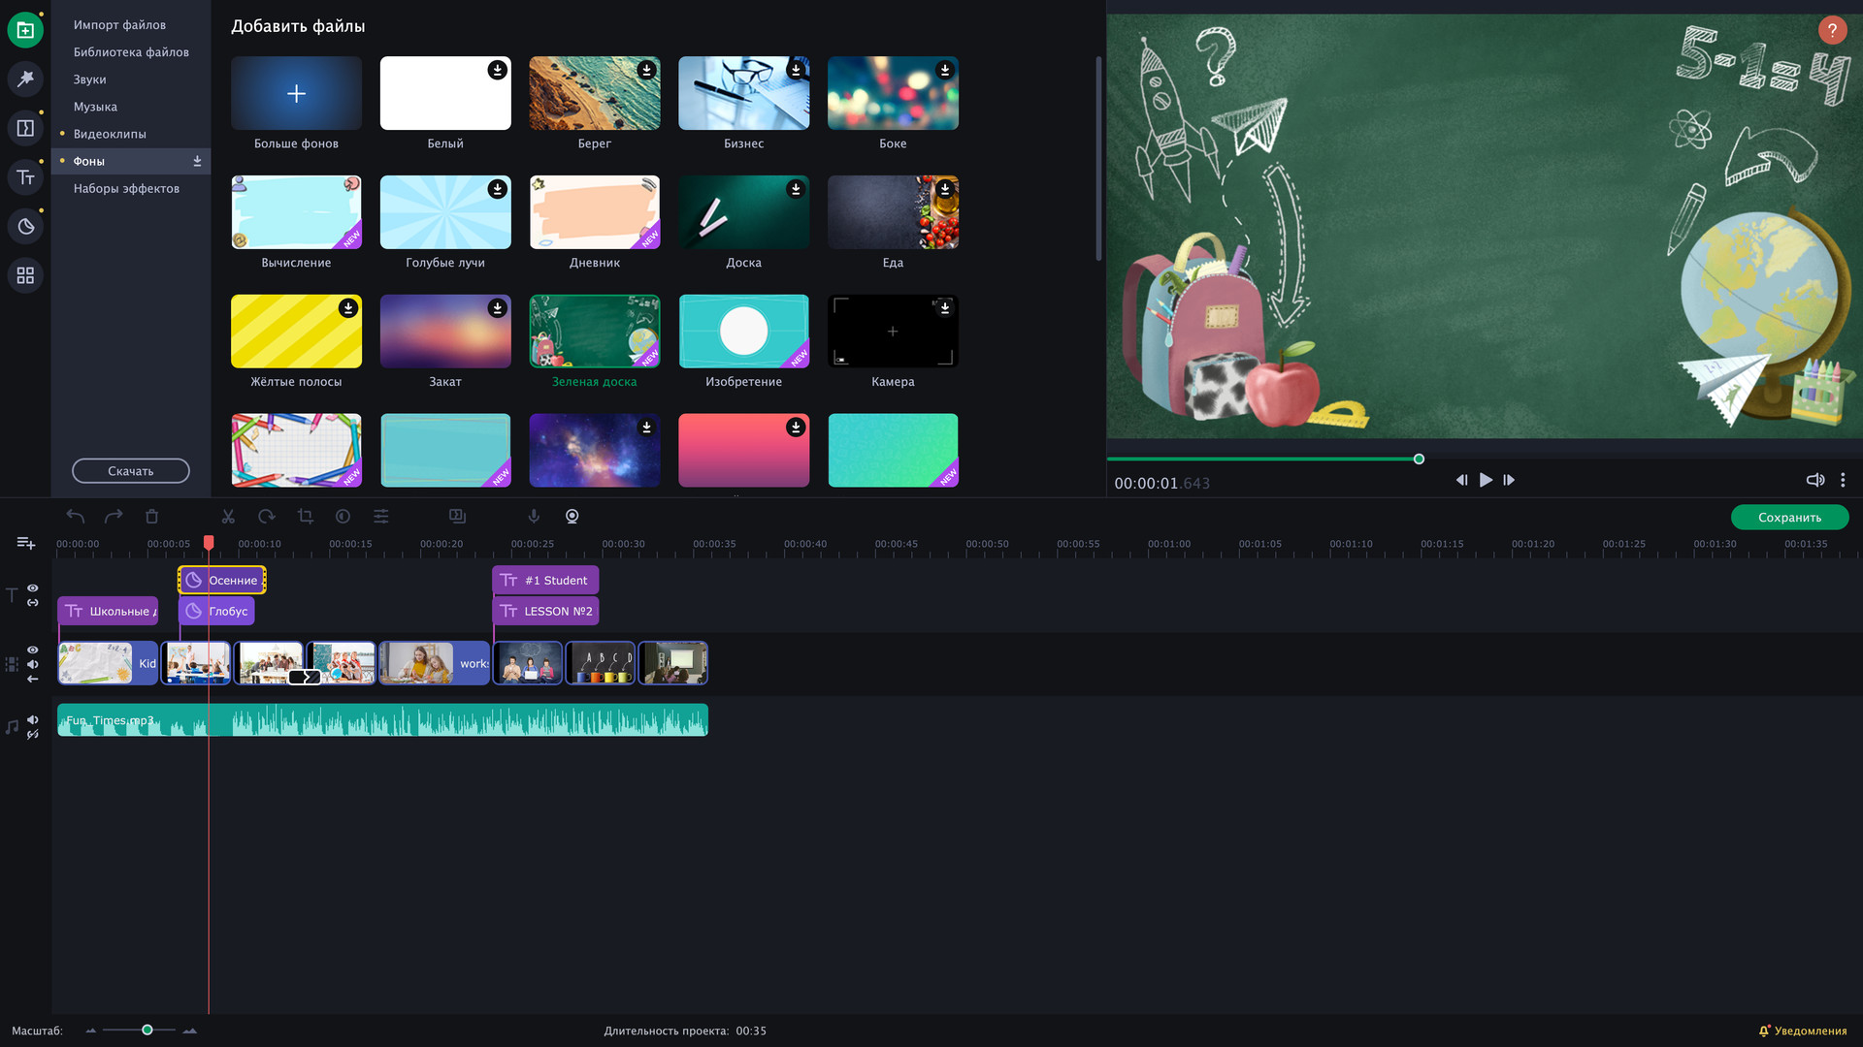Click the Record voiceover microphone icon
This screenshot has width=1863, height=1047.
[x=534, y=517]
